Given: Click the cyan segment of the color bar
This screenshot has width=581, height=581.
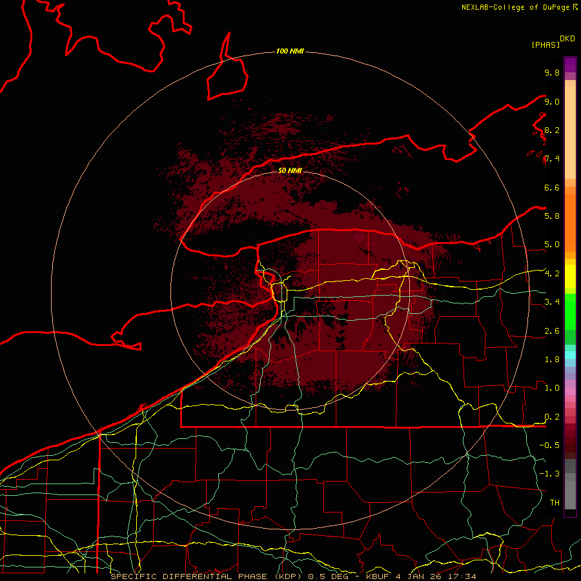Looking at the screenshot, I should coord(570,355).
